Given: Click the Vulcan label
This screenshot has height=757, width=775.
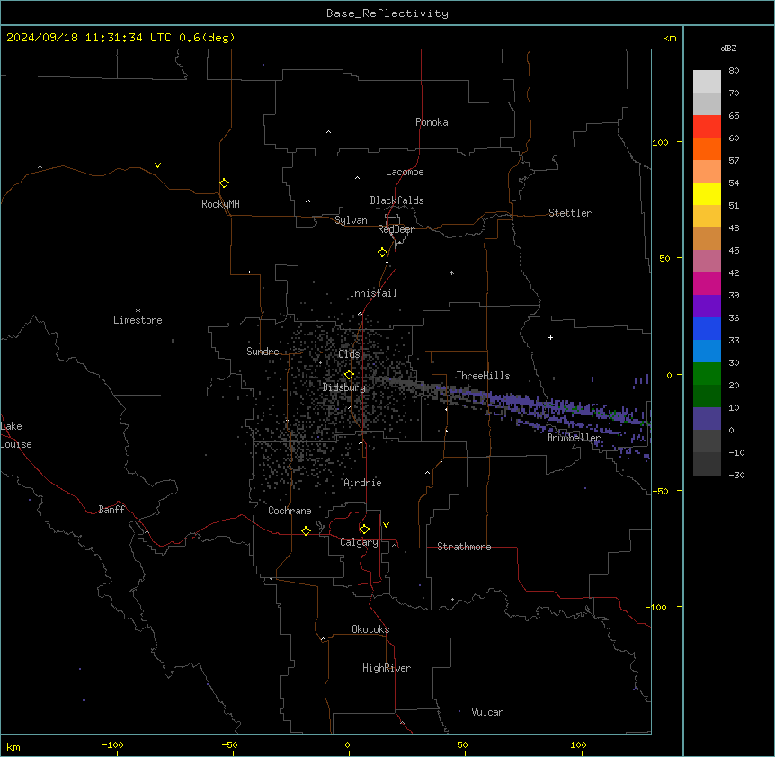Looking at the screenshot, I should [x=488, y=712].
